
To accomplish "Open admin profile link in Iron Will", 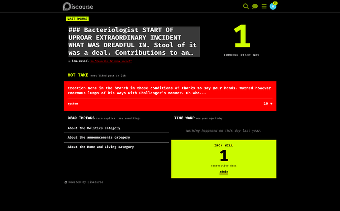I will (x=224, y=172).
